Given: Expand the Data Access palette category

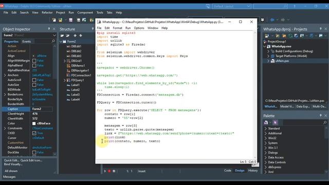Looking at the screenshot, I should 266,157.
